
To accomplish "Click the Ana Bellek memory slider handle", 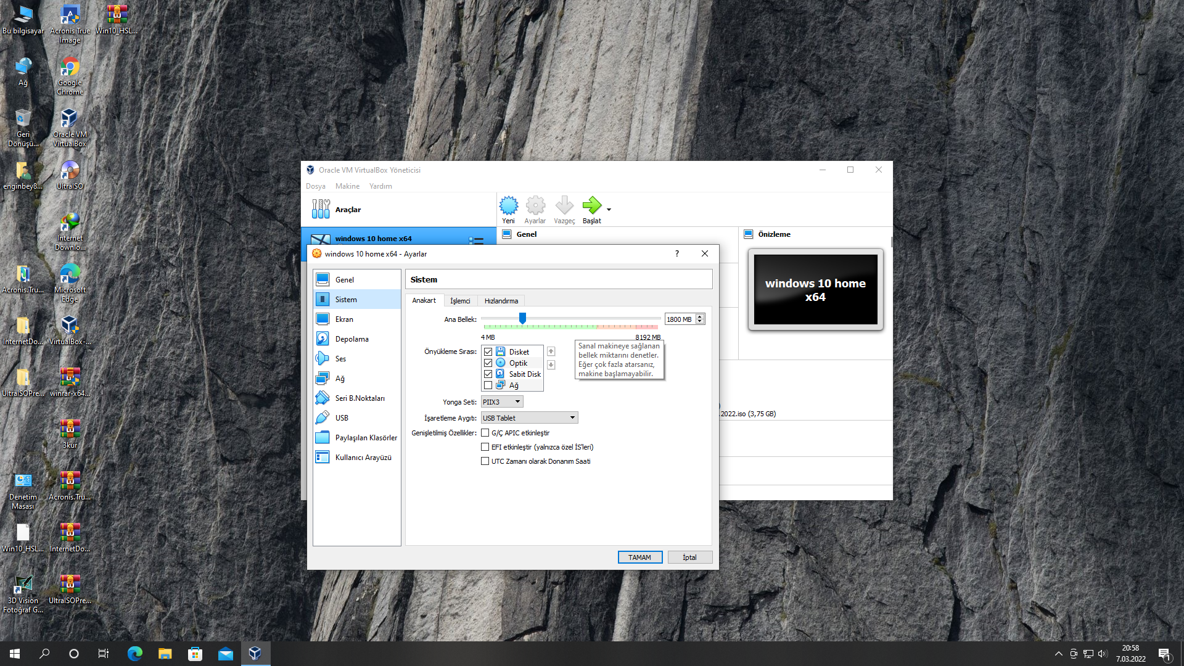I will pos(522,318).
